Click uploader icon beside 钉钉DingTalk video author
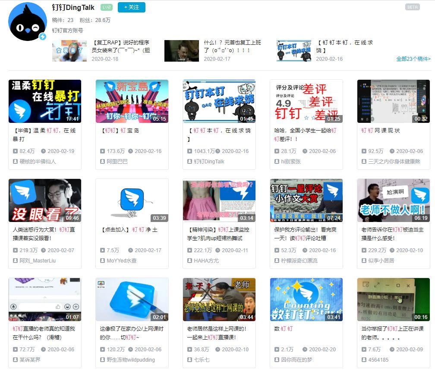435x372 pixels. click(189, 161)
